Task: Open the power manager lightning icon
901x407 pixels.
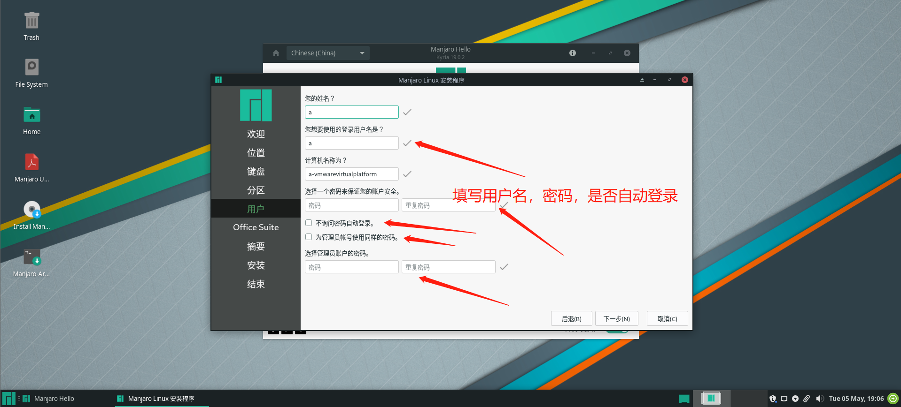Action: click(x=795, y=399)
